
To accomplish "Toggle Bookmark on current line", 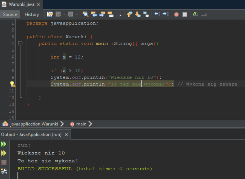I will (x=146, y=14).
